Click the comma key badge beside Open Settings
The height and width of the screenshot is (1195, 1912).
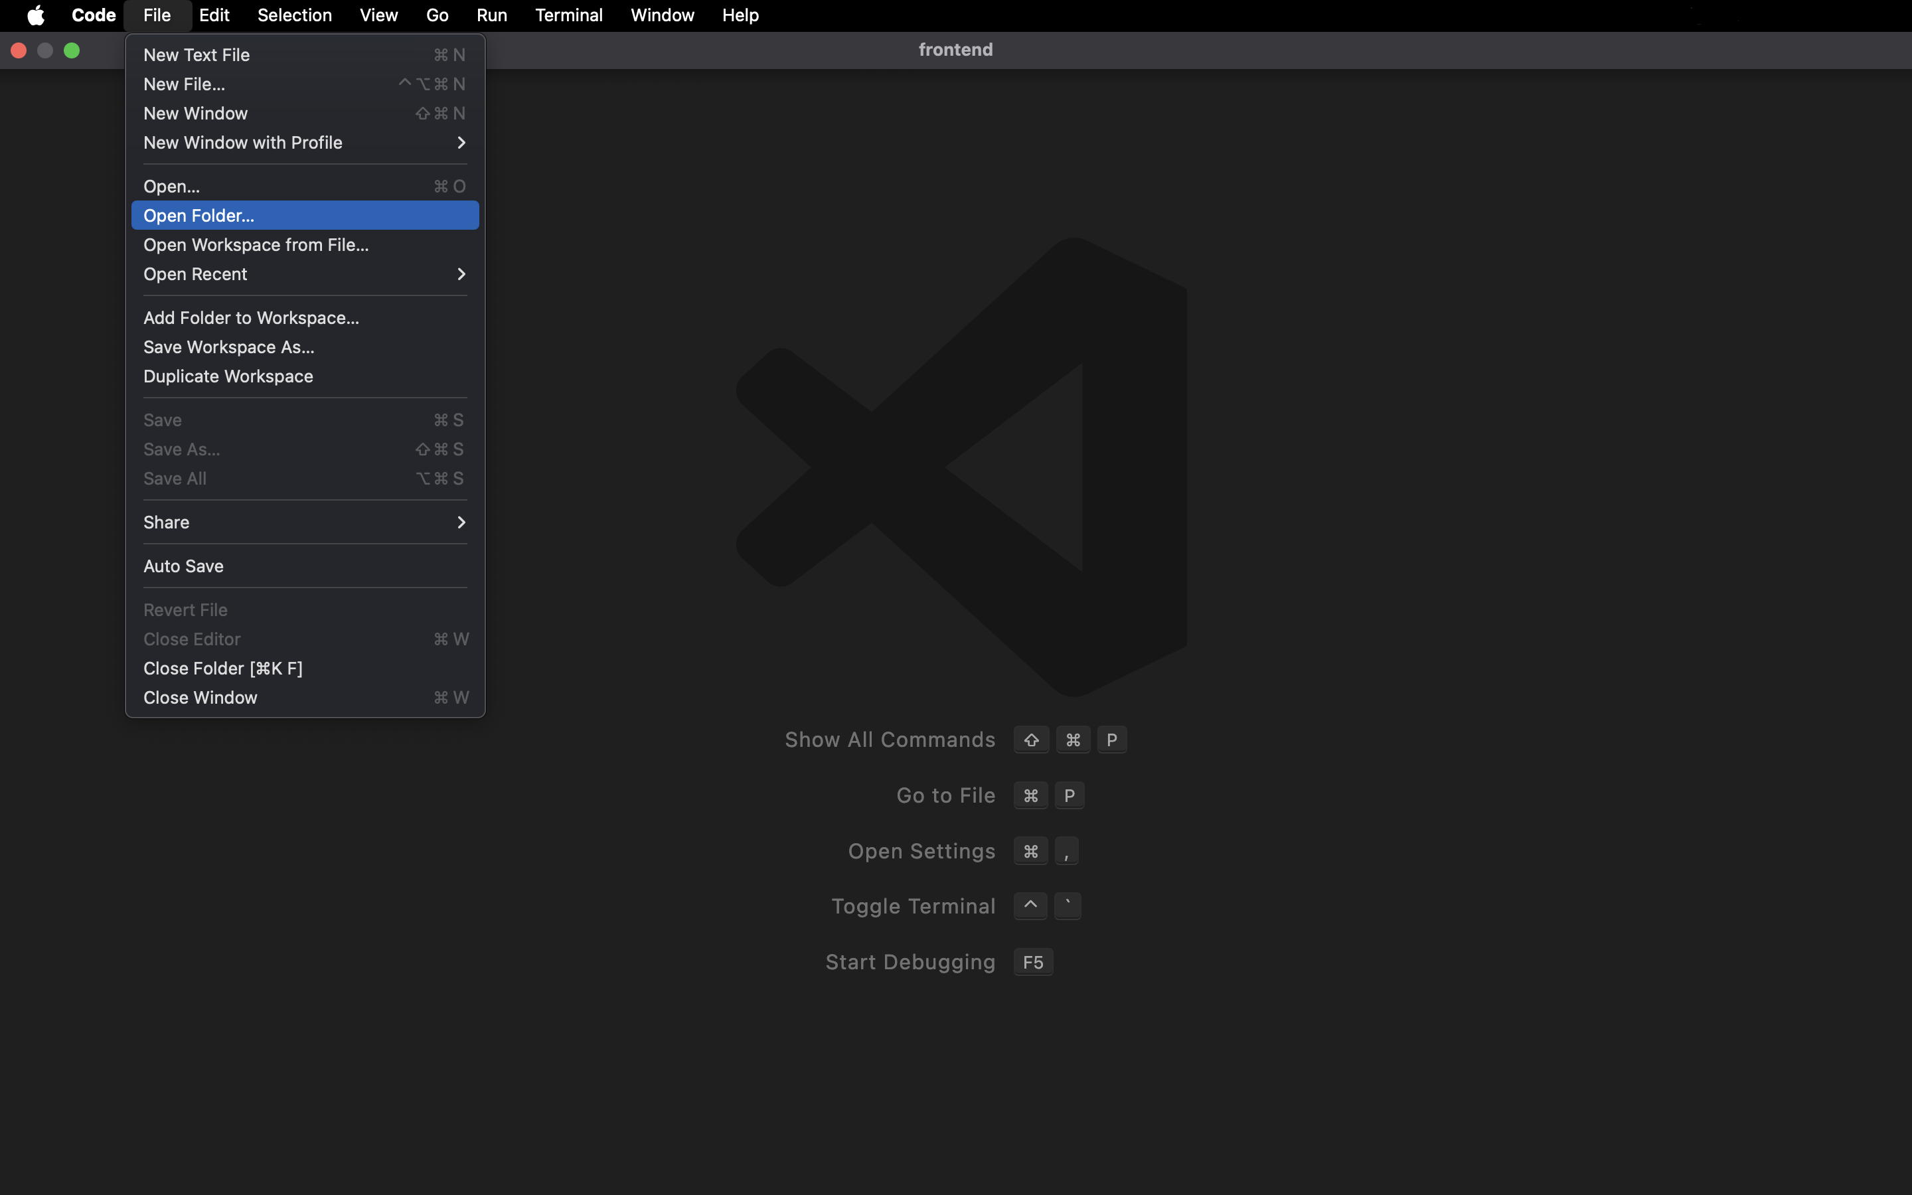(1067, 850)
